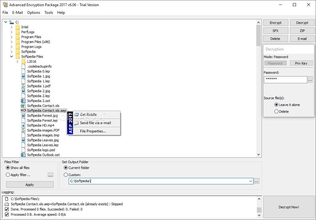Collapse the C: drive tree node
This screenshot has height=220, width=316.
6,22
